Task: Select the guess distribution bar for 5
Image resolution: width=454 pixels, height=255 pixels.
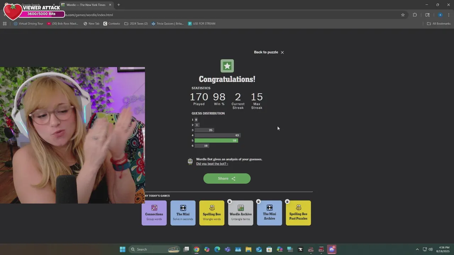Action: (216, 141)
